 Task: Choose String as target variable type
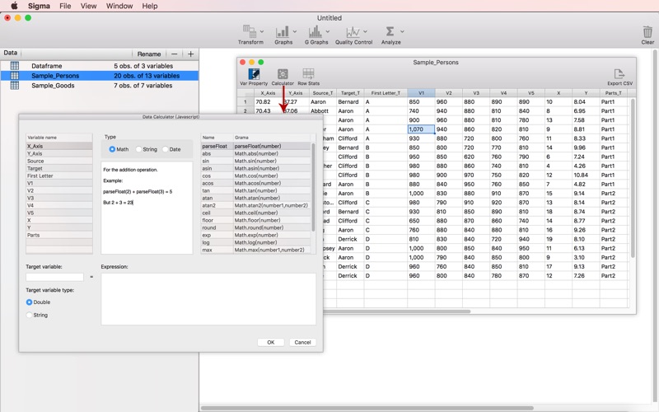[29, 315]
